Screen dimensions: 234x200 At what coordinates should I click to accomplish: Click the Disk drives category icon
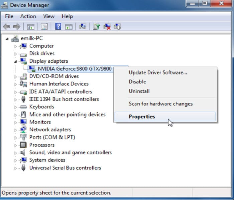pyautogui.click(x=23, y=54)
